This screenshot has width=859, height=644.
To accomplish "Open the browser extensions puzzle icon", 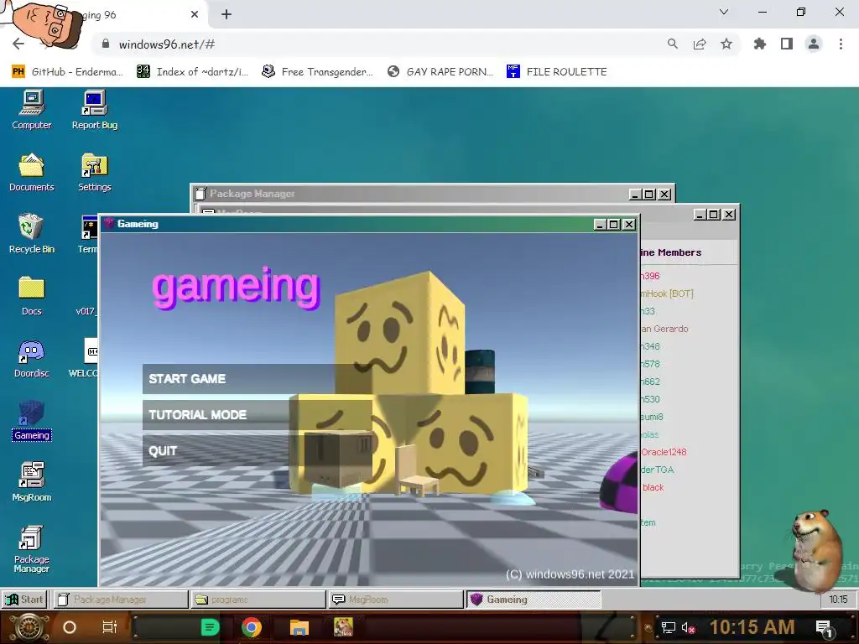I will click(x=759, y=44).
